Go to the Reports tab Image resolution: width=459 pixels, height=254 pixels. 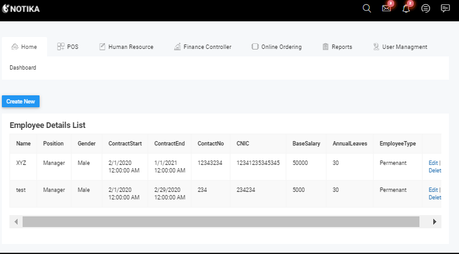click(x=337, y=47)
